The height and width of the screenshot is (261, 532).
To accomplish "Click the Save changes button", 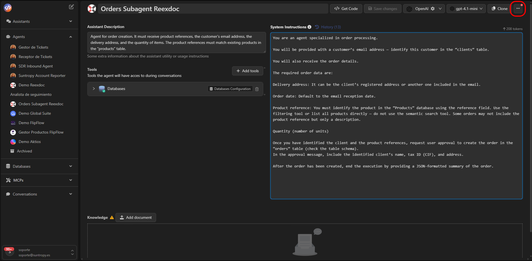I will tap(383, 9).
